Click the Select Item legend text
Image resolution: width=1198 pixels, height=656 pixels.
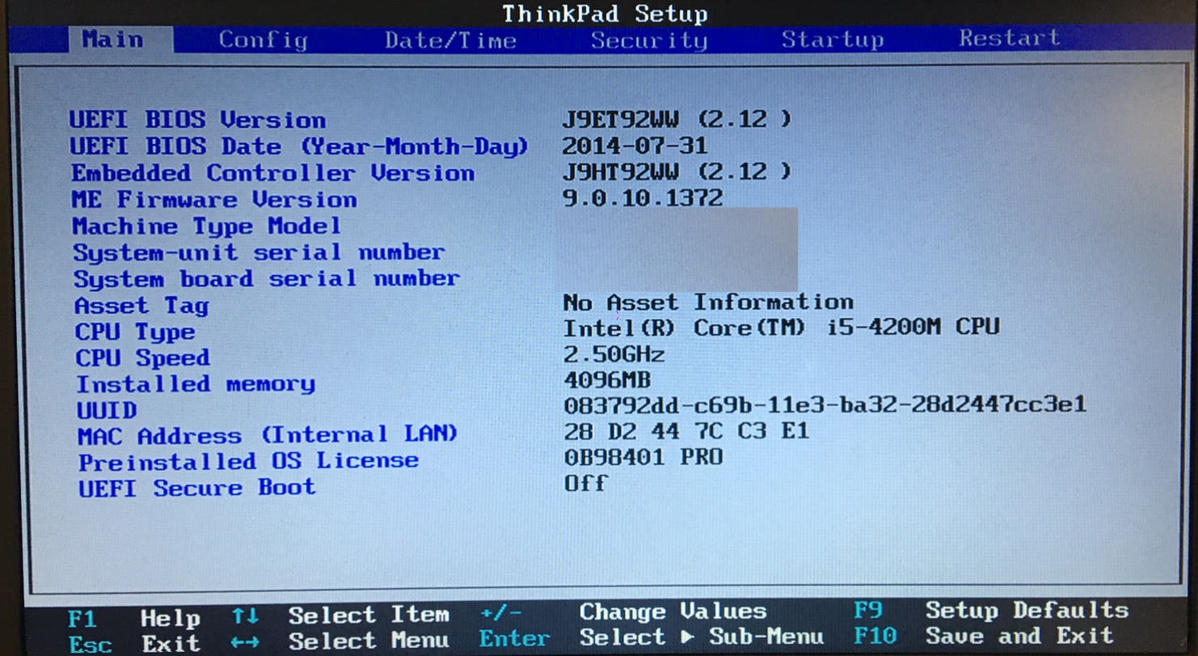pyautogui.click(x=369, y=615)
